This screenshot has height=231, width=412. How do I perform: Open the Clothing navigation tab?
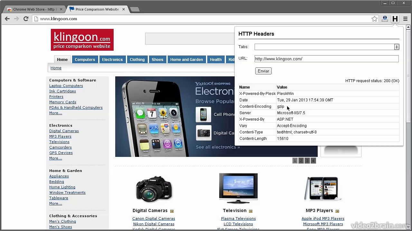coord(137,59)
